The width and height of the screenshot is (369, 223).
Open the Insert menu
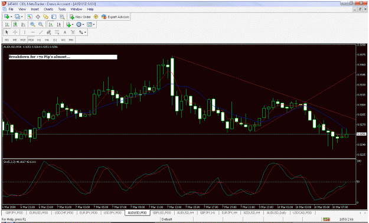[35, 9]
